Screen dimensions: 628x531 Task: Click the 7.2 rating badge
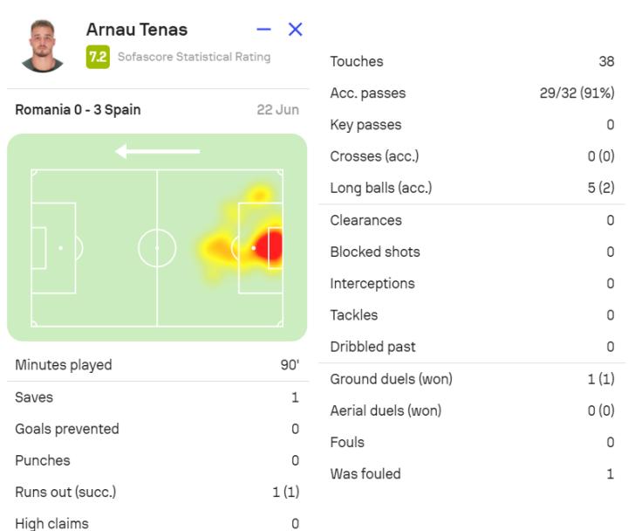click(98, 57)
